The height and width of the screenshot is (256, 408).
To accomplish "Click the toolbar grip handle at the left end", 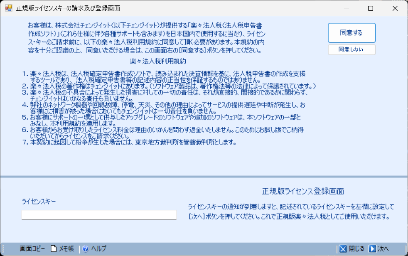I will pyautogui.click(x=3, y=249).
